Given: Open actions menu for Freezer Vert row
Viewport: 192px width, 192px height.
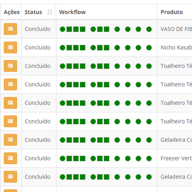Looking at the screenshot, I should tap(10, 158).
